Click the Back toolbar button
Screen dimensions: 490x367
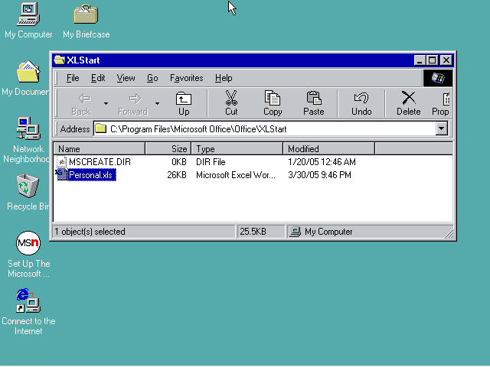click(x=81, y=104)
